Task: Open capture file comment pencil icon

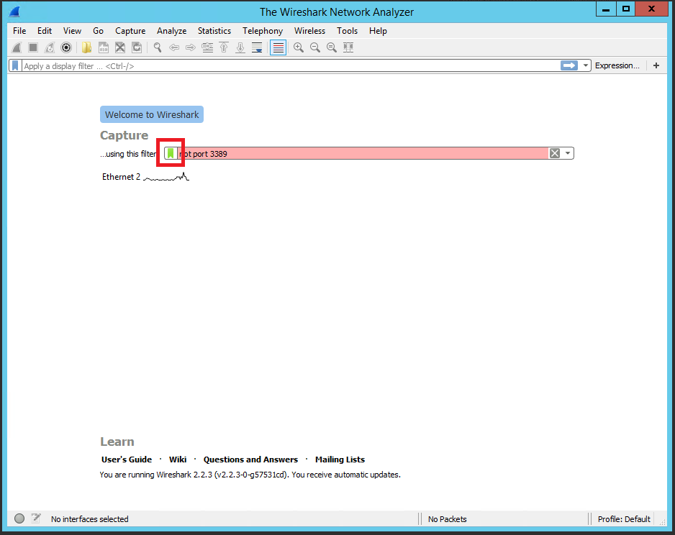Action: point(36,518)
